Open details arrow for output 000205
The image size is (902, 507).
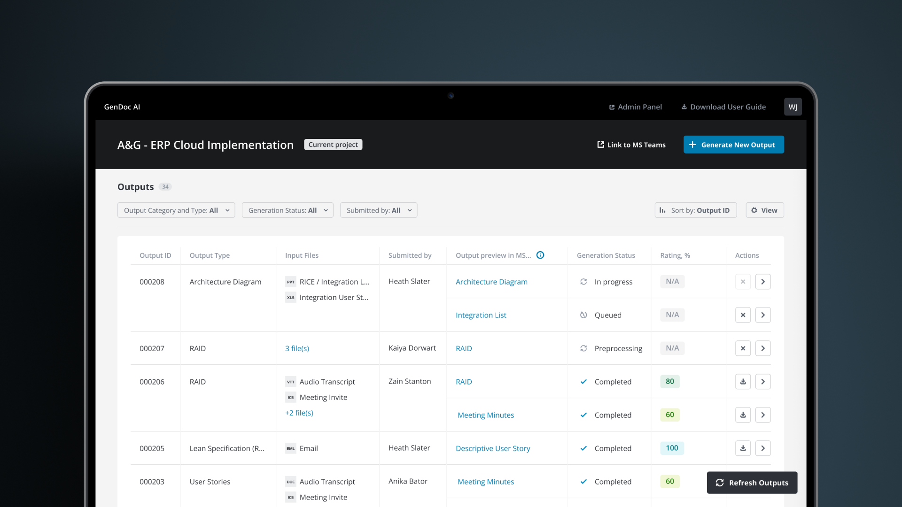pyautogui.click(x=763, y=448)
